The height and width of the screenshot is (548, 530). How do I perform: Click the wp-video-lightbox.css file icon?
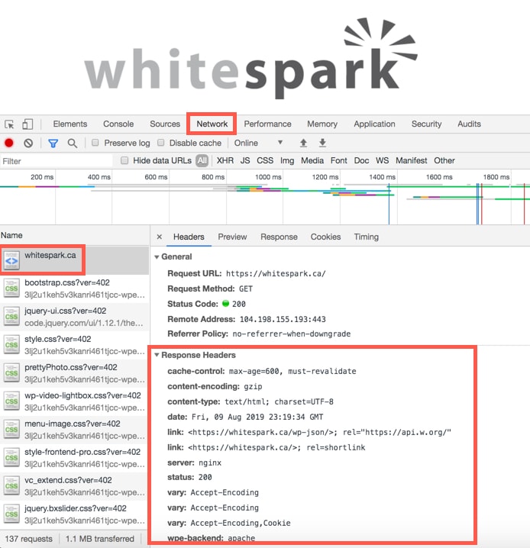coord(11,401)
